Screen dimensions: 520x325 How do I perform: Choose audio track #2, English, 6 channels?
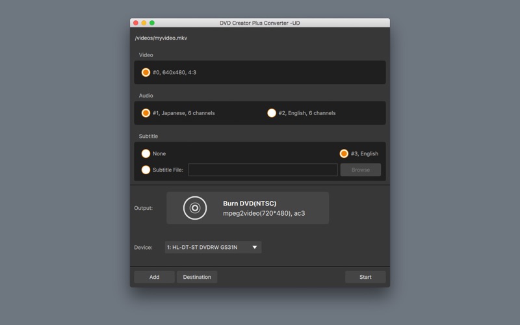pos(272,113)
